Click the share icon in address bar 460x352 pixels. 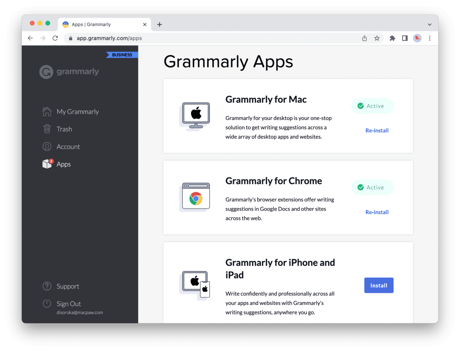pyautogui.click(x=365, y=38)
